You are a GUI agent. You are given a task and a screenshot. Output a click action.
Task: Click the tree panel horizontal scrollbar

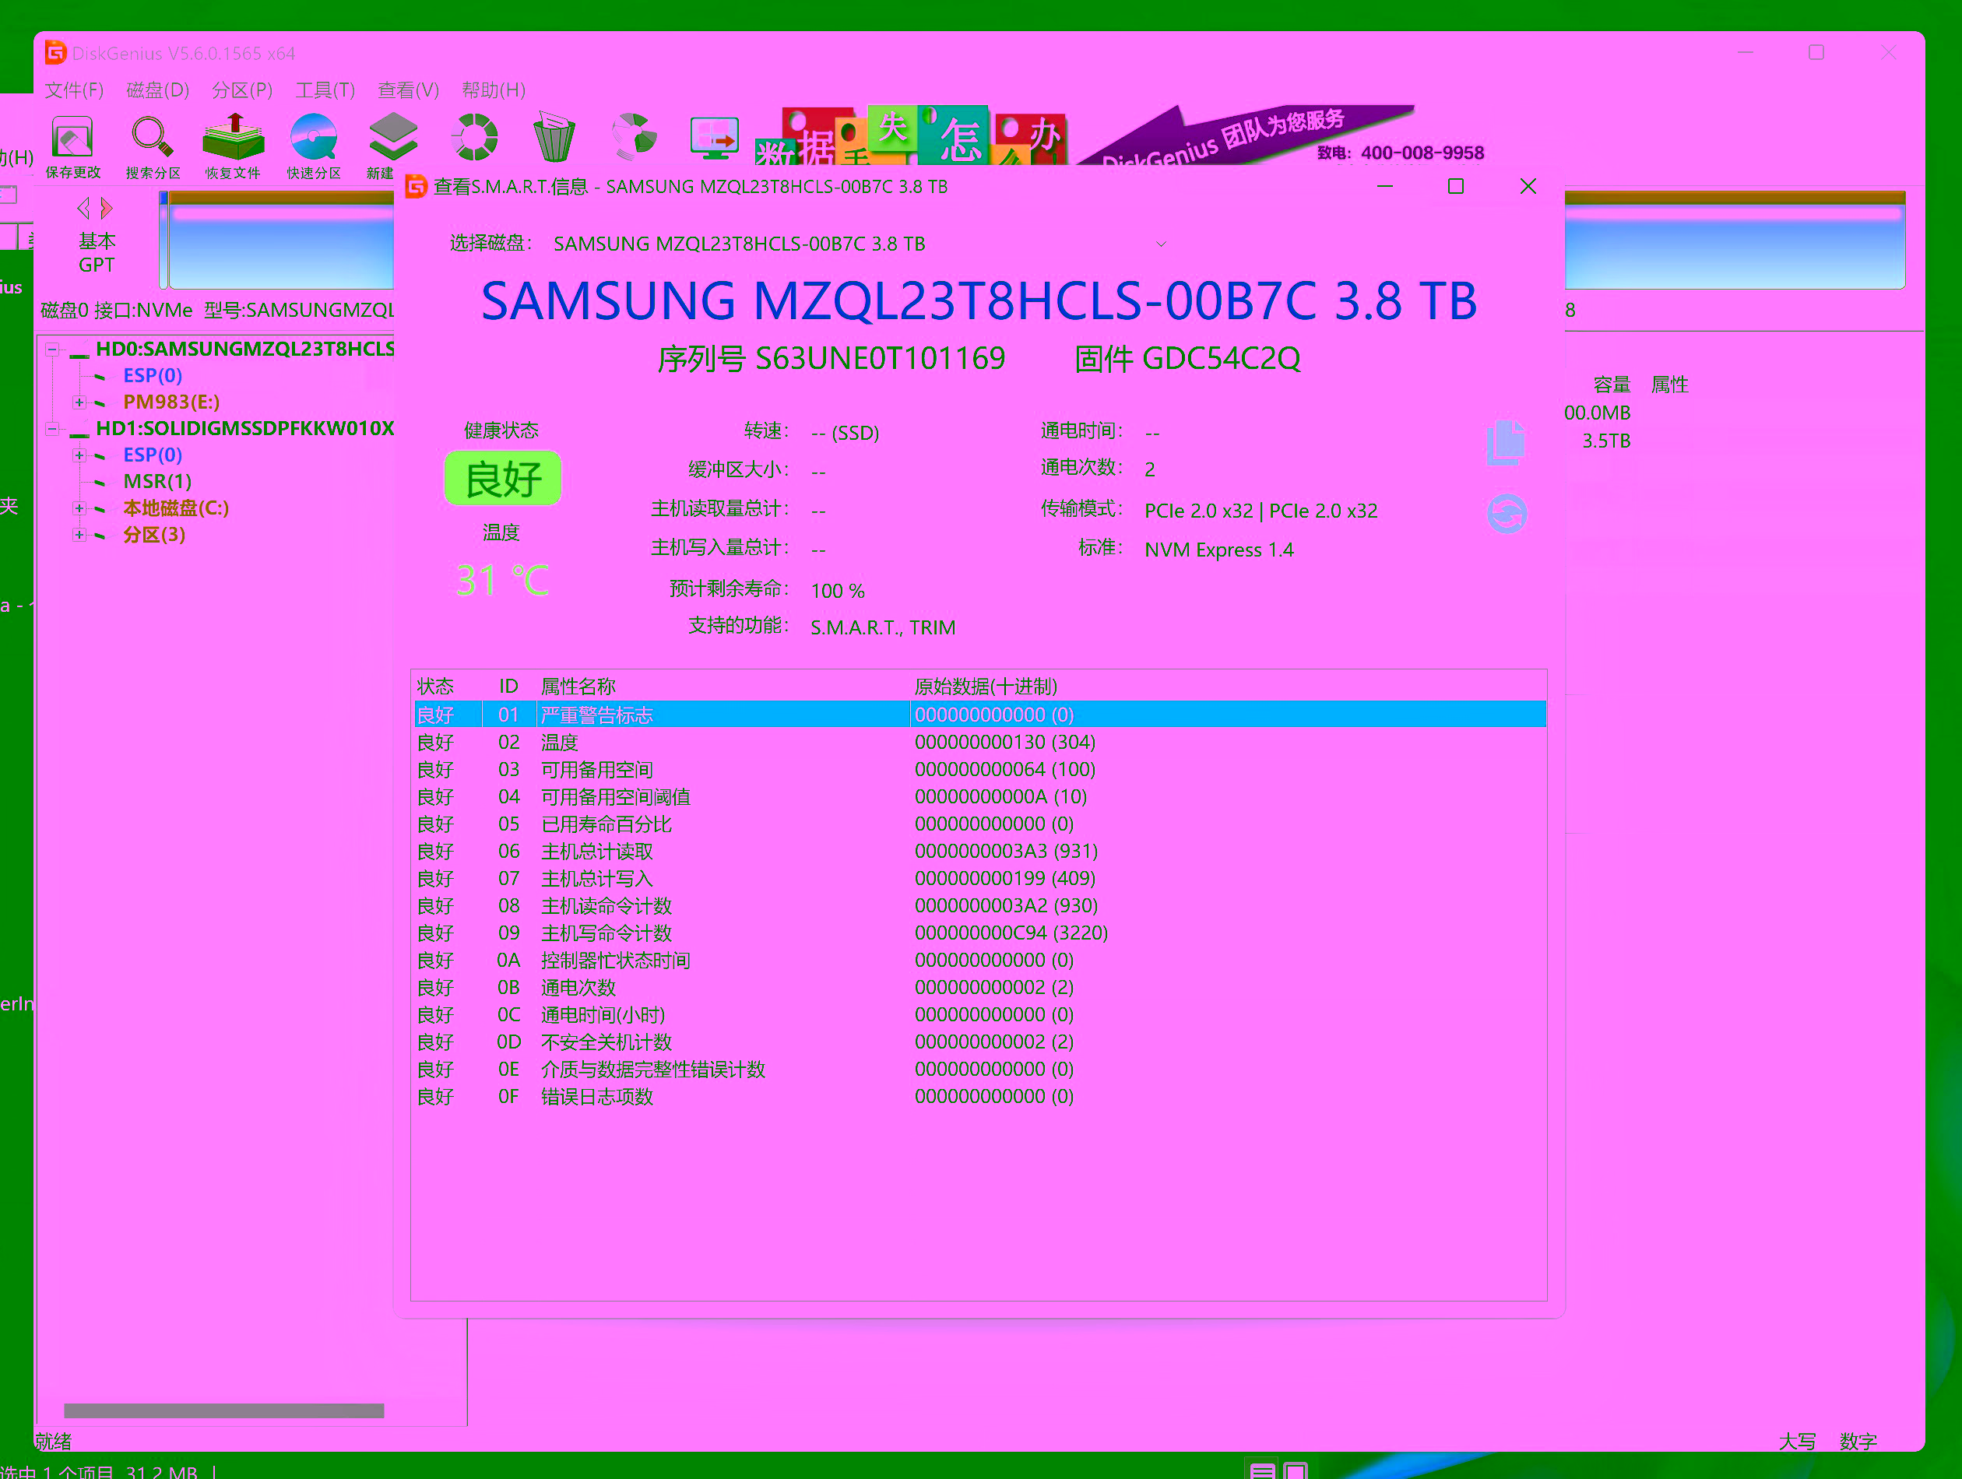tap(223, 1410)
